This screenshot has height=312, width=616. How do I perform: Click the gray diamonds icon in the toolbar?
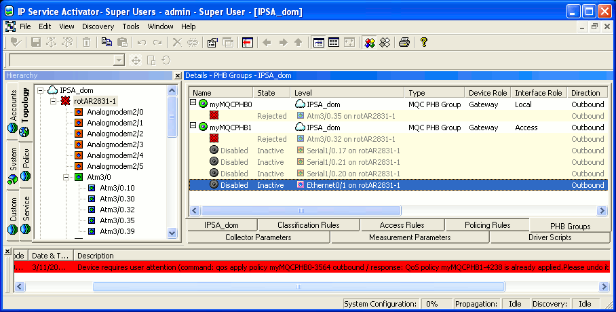[x=385, y=42]
